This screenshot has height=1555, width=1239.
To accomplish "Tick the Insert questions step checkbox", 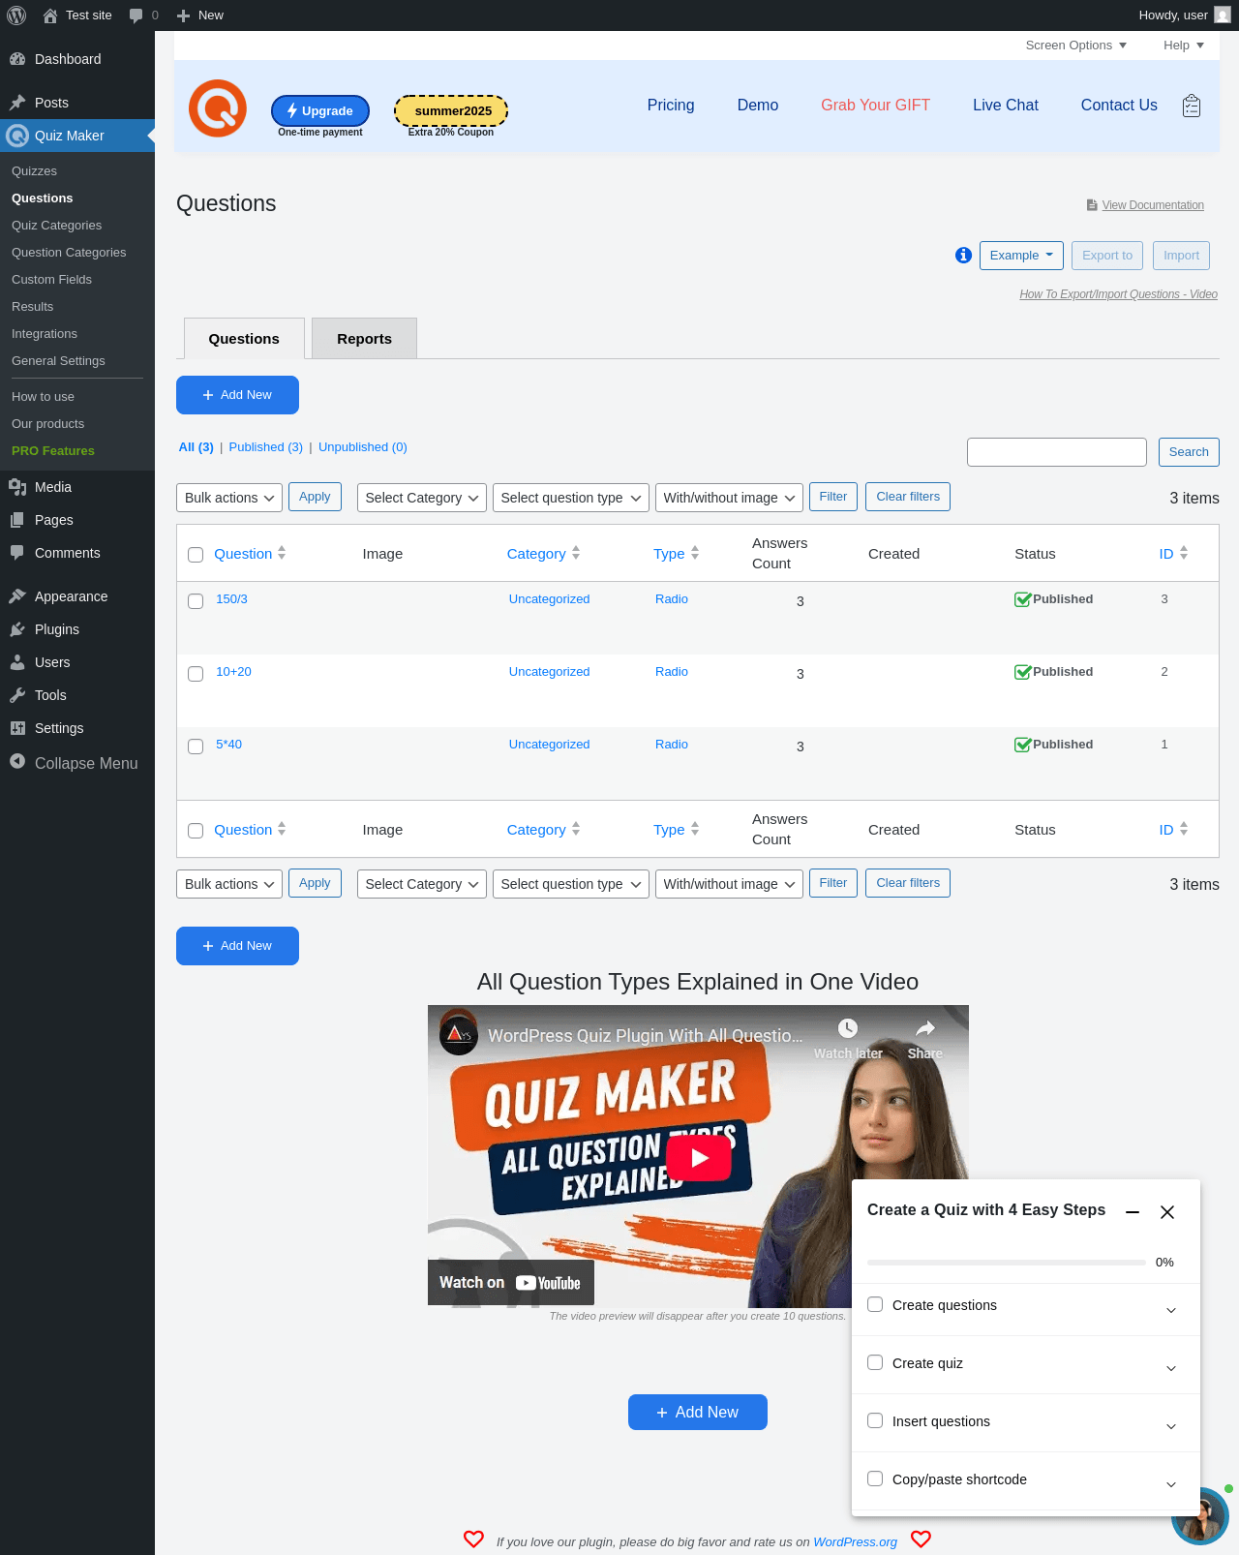I will [x=875, y=1420].
